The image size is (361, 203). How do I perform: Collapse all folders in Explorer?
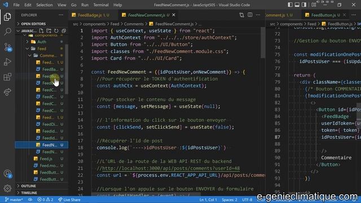64,30
